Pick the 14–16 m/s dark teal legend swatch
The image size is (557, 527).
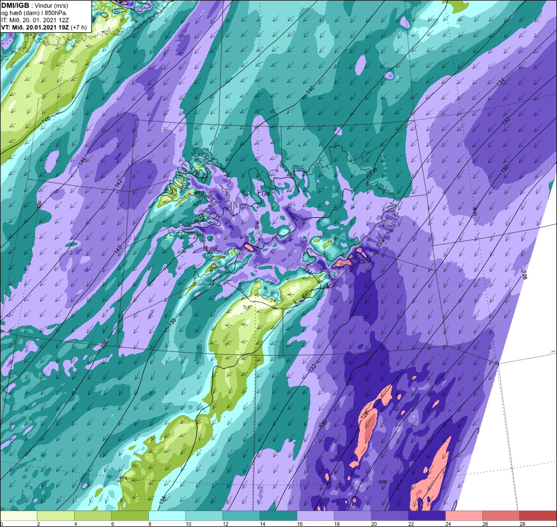[x=278, y=516]
